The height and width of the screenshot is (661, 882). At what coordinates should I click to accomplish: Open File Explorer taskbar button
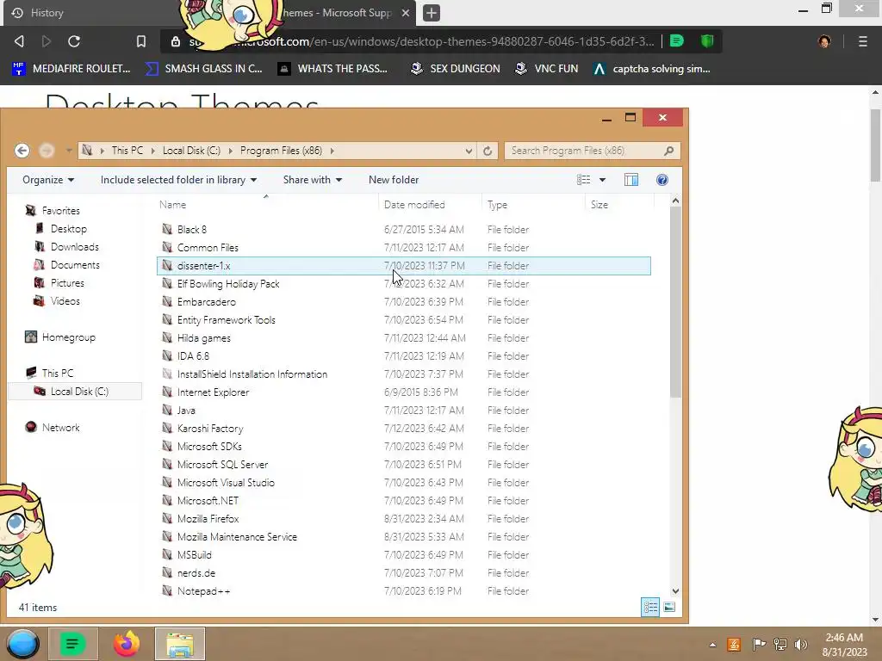pos(180,644)
